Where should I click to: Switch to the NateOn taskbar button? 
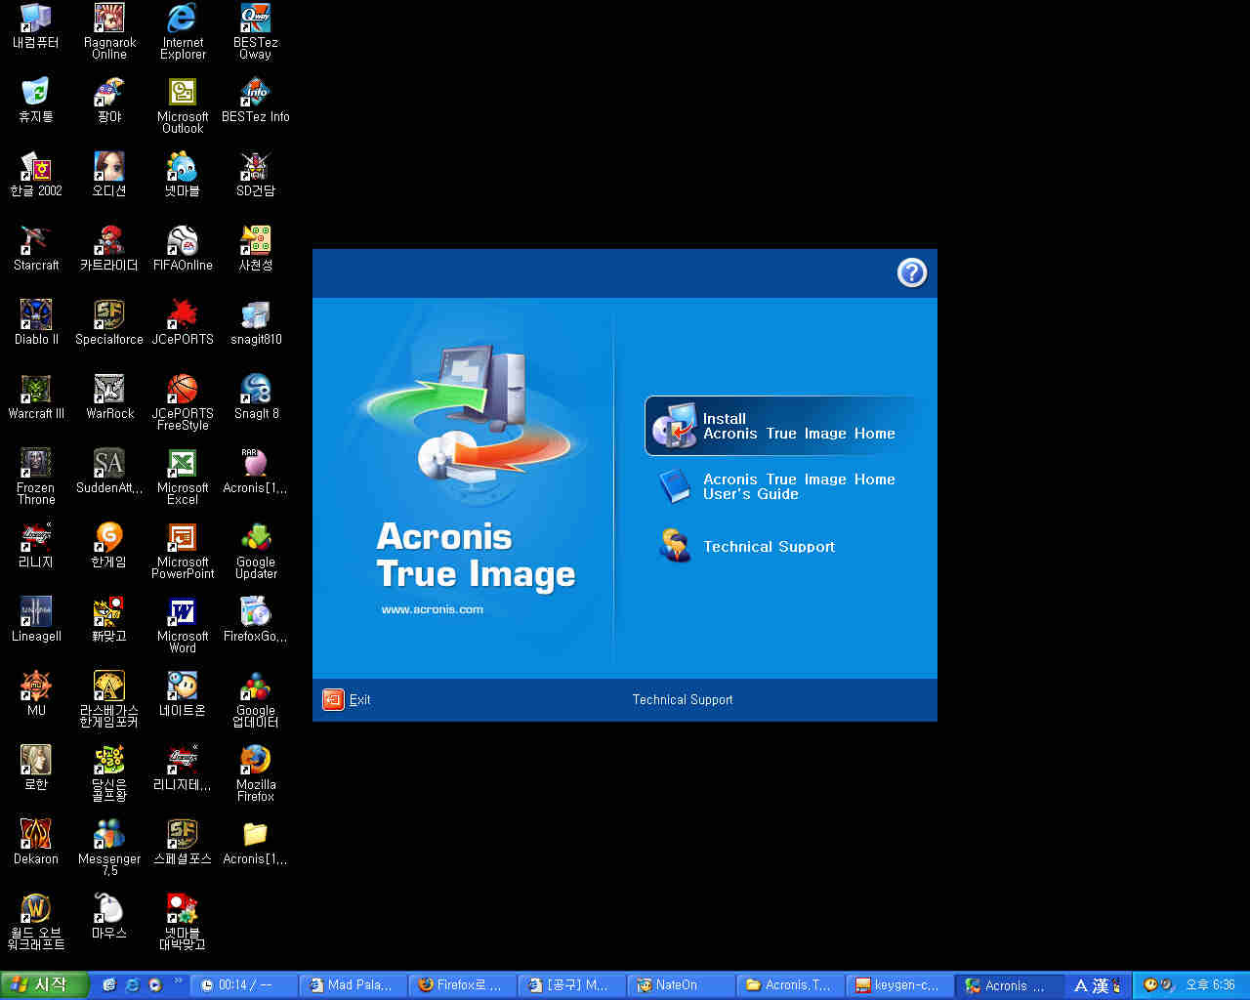(681, 985)
